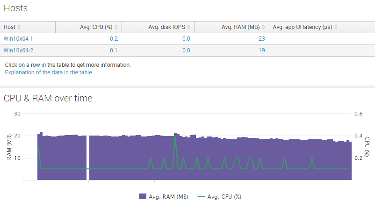Screen dimensions: 375x208
Task: Select the Avg. disk IOPS column header
Action: [x=167, y=27]
